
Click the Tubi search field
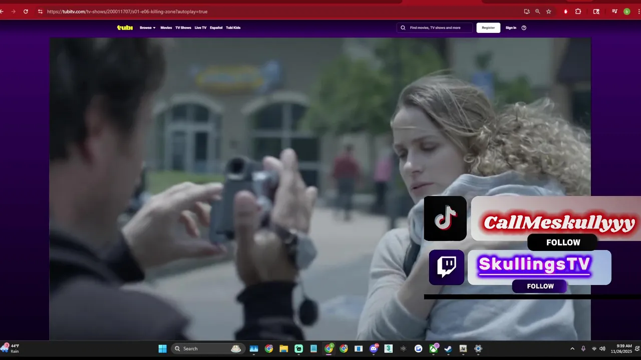[x=435, y=27]
